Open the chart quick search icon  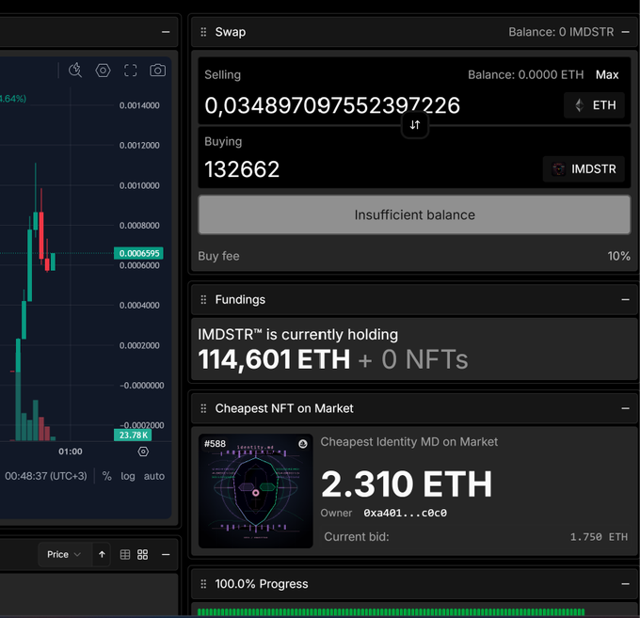pos(75,71)
